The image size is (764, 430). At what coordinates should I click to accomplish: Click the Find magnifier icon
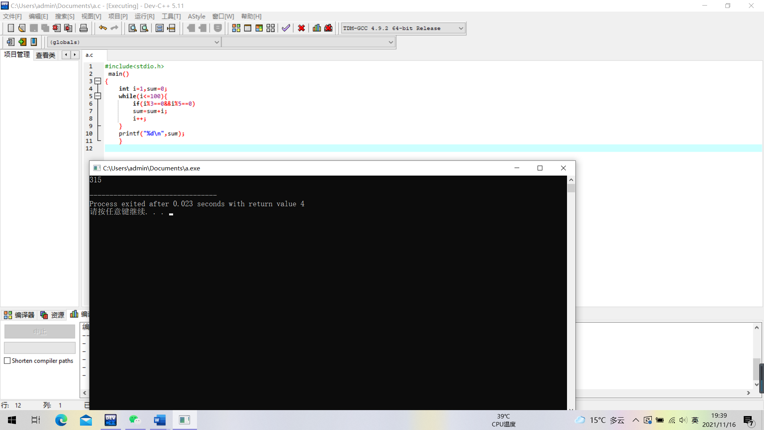pos(133,28)
